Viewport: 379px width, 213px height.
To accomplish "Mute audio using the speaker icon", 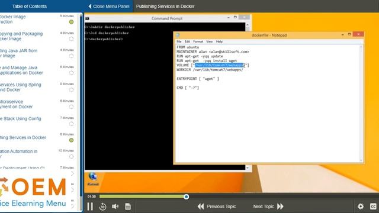I will pos(115,206).
